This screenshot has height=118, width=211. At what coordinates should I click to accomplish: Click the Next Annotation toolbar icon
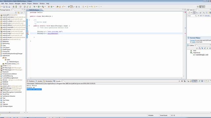click(x=83, y=7)
